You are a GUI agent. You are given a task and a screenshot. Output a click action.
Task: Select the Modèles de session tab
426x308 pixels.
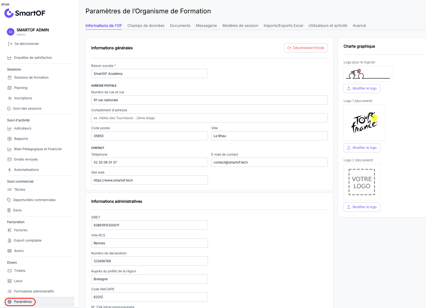(x=240, y=26)
